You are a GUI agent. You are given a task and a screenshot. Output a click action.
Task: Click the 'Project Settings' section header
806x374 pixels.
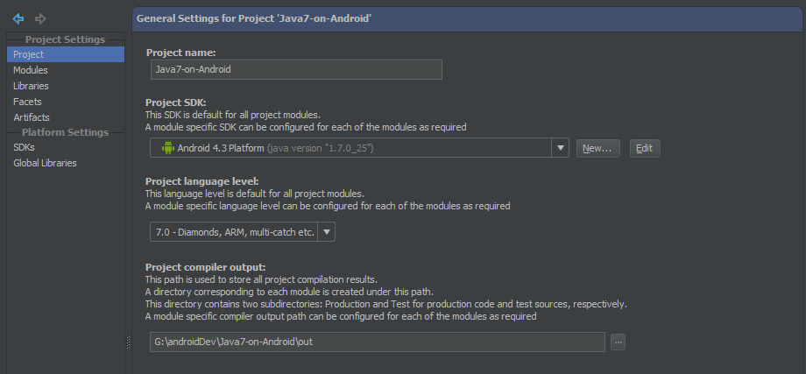(x=66, y=39)
